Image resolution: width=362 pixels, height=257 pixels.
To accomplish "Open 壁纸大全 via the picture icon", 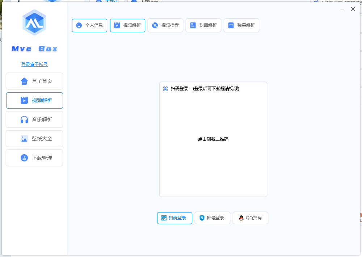I will click(24, 138).
